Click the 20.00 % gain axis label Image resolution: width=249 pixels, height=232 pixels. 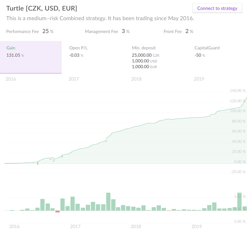(x=239, y=151)
